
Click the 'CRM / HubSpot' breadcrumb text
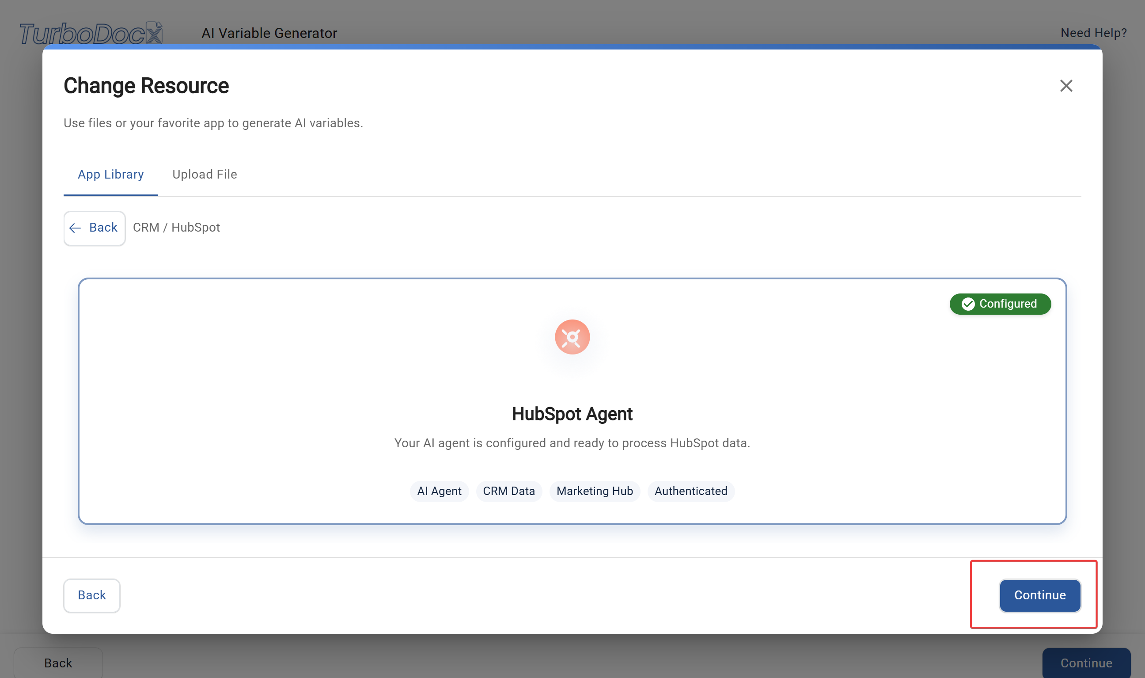[x=176, y=228]
